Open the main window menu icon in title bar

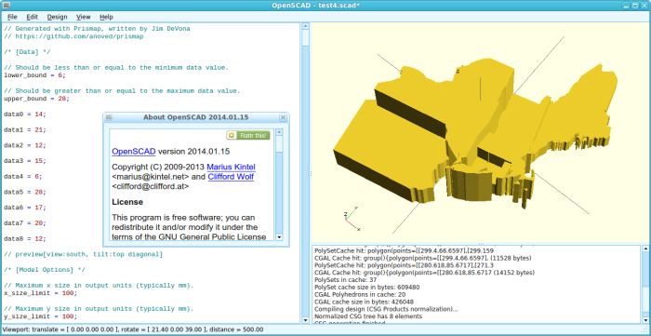[x=5, y=6]
